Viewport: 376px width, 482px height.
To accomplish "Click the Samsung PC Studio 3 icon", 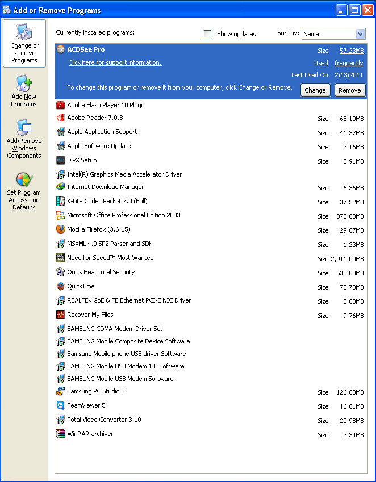I will 61,391.
